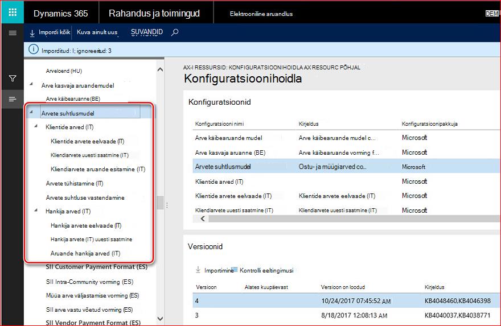This screenshot has height=326, width=501.
Task: Sort by Konfiguratsioonipakkuja column header
Action: 429,124
